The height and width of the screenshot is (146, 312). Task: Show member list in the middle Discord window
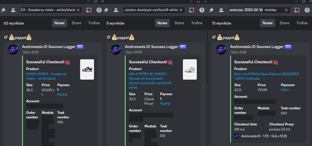(x=116, y=10)
